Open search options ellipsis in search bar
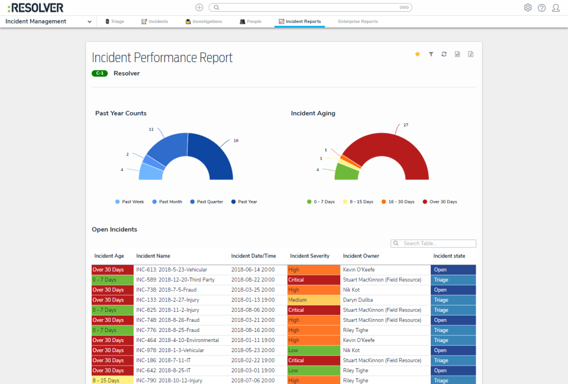The image size is (568, 384). [404, 8]
